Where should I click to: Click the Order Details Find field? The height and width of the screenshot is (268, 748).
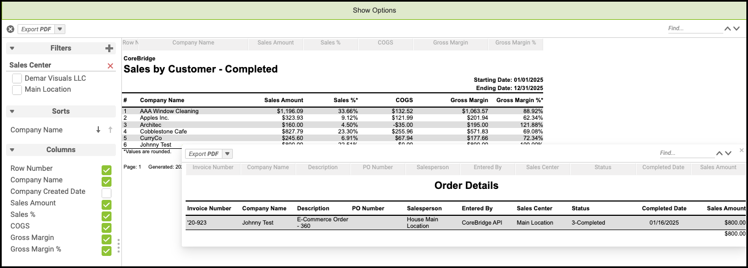(x=686, y=153)
